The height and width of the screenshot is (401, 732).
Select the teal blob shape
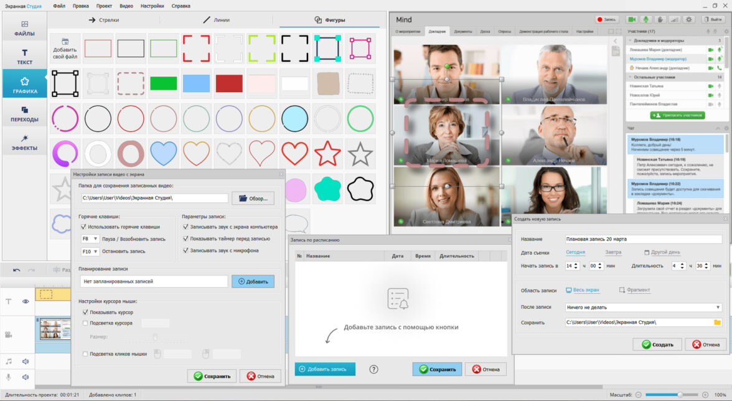(x=327, y=189)
